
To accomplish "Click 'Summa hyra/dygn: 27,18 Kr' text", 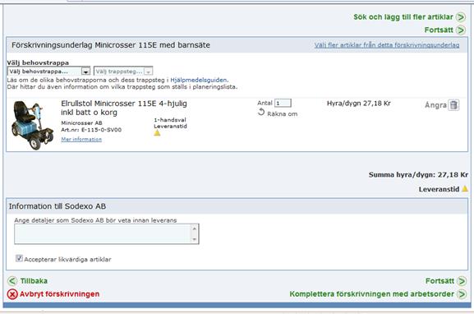I will point(418,174).
